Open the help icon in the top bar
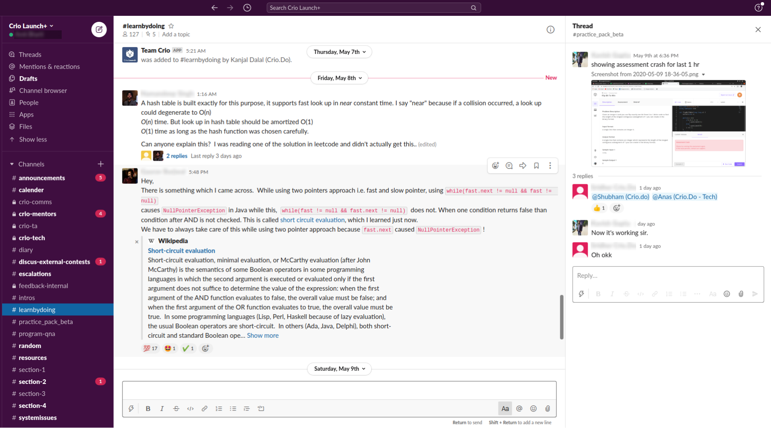 tap(758, 8)
